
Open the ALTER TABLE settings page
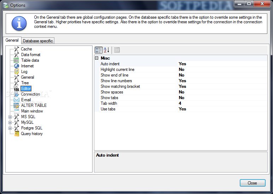[x=34, y=105]
